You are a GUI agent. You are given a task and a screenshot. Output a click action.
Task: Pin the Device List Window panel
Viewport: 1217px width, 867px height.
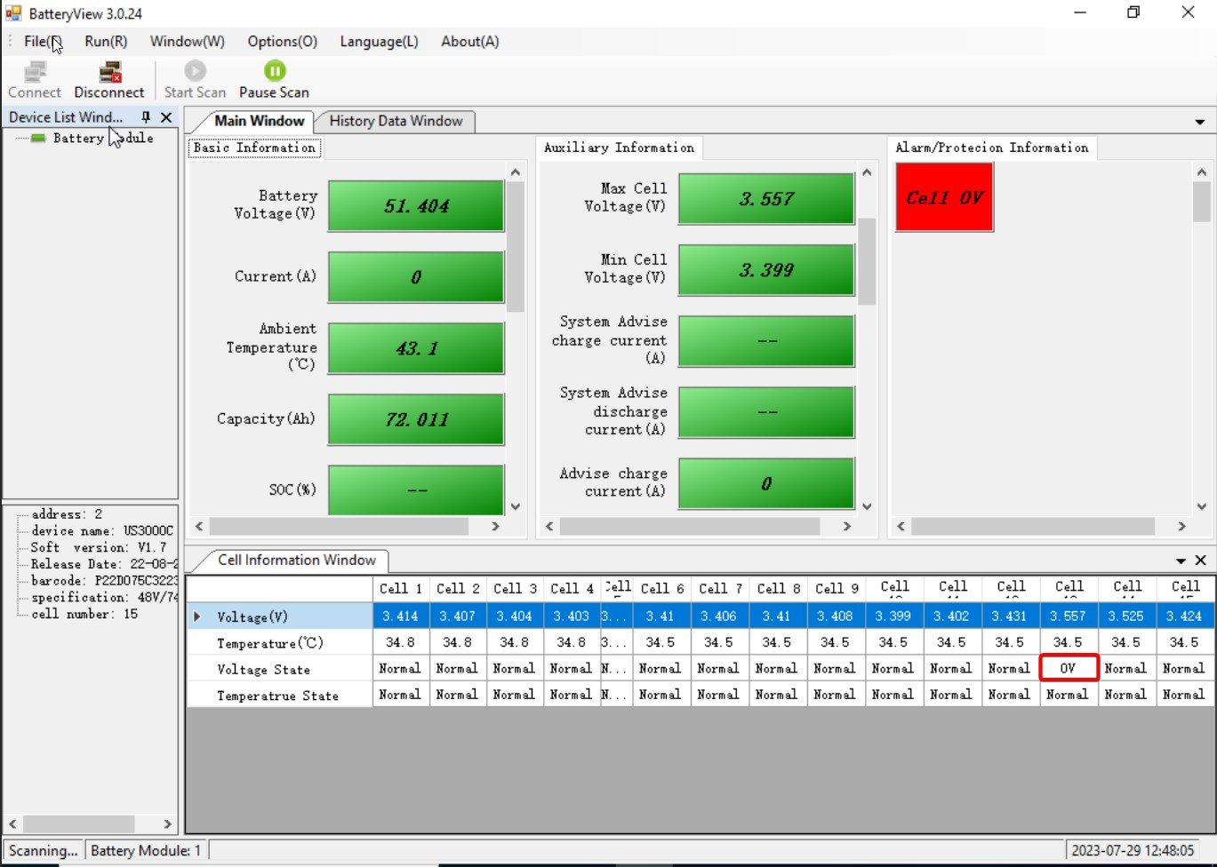pyautogui.click(x=146, y=117)
